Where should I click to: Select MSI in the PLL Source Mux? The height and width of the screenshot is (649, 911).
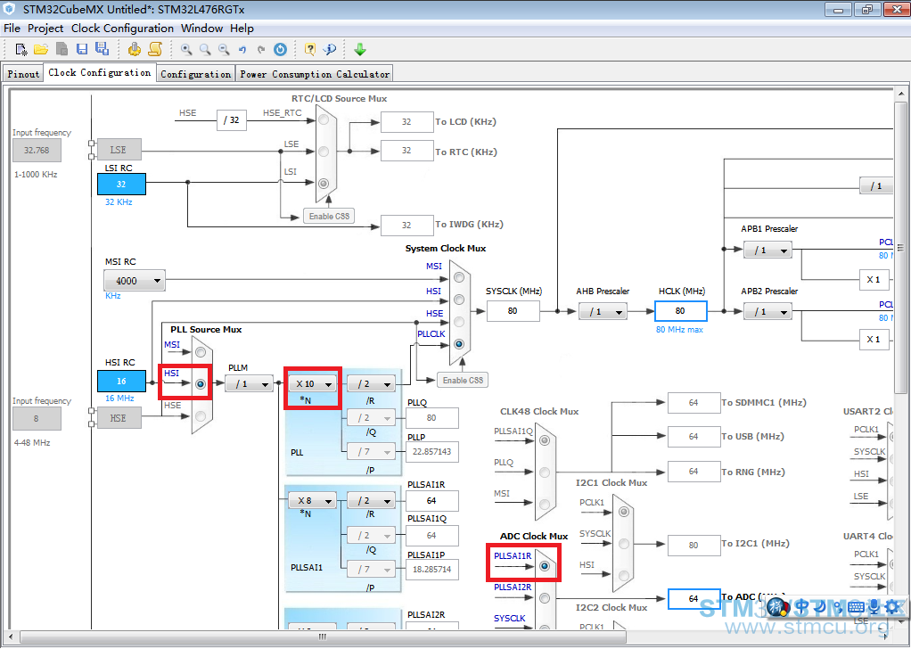point(201,352)
